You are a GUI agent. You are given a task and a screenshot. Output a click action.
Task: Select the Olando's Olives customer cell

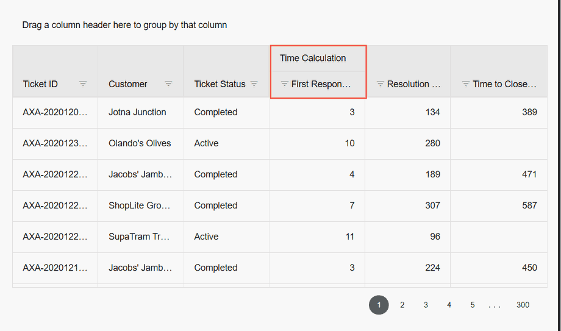point(140,143)
